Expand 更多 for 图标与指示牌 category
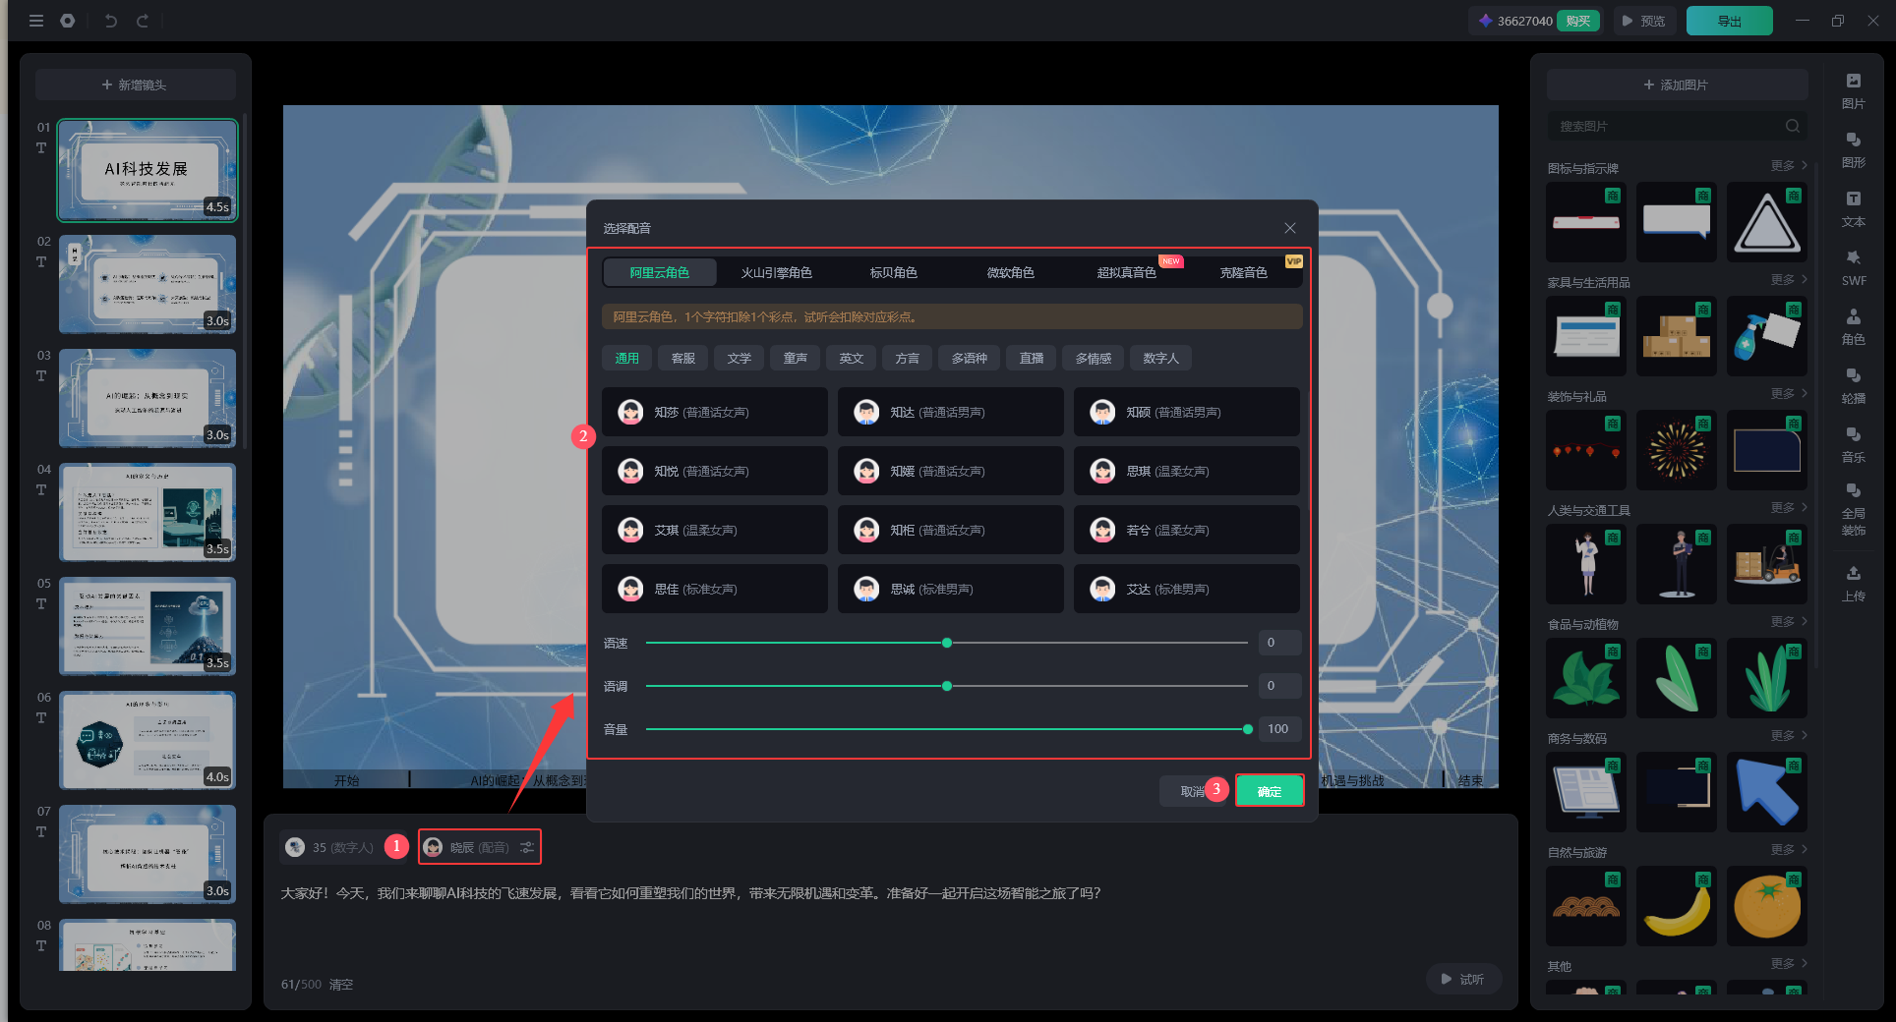The image size is (1896, 1022). coord(1788,166)
